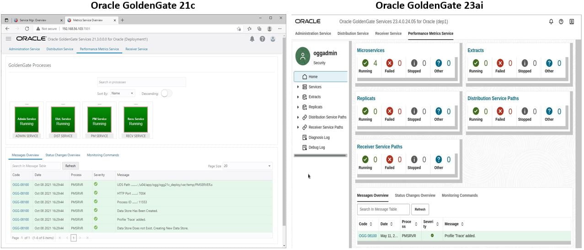The height and width of the screenshot is (250, 584).
Task: Open the Sort By Name dropdown
Action: point(123,93)
